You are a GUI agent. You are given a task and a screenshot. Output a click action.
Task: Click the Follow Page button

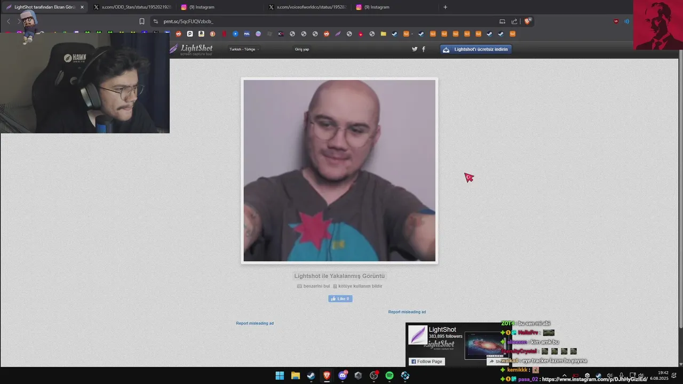pyautogui.click(x=426, y=362)
